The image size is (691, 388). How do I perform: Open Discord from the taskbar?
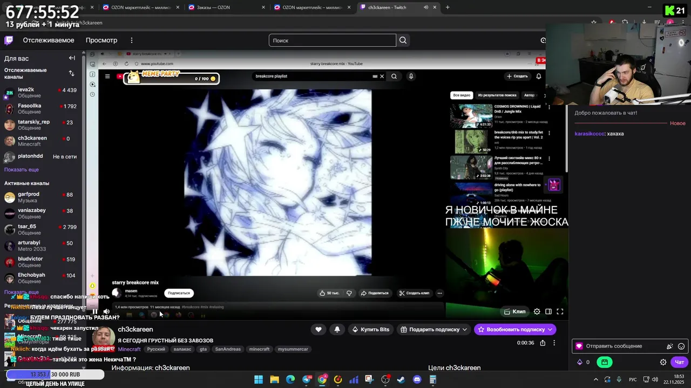[417, 379]
